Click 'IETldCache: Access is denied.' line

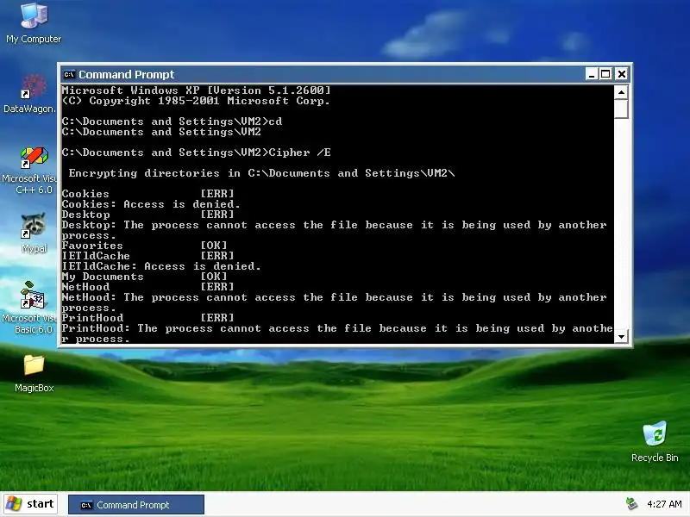(x=161, y=266)
